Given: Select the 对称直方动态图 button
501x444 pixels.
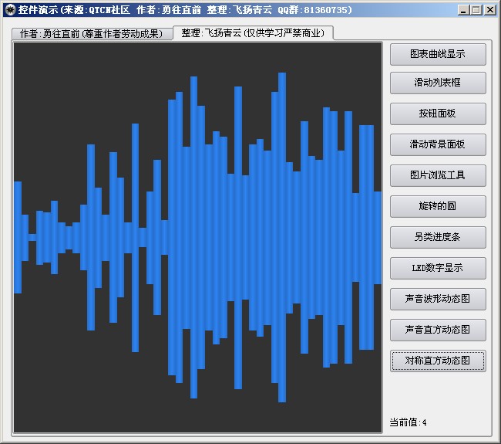Looking at the screenshot, I should pyautogui.click(x=438, y=361).
